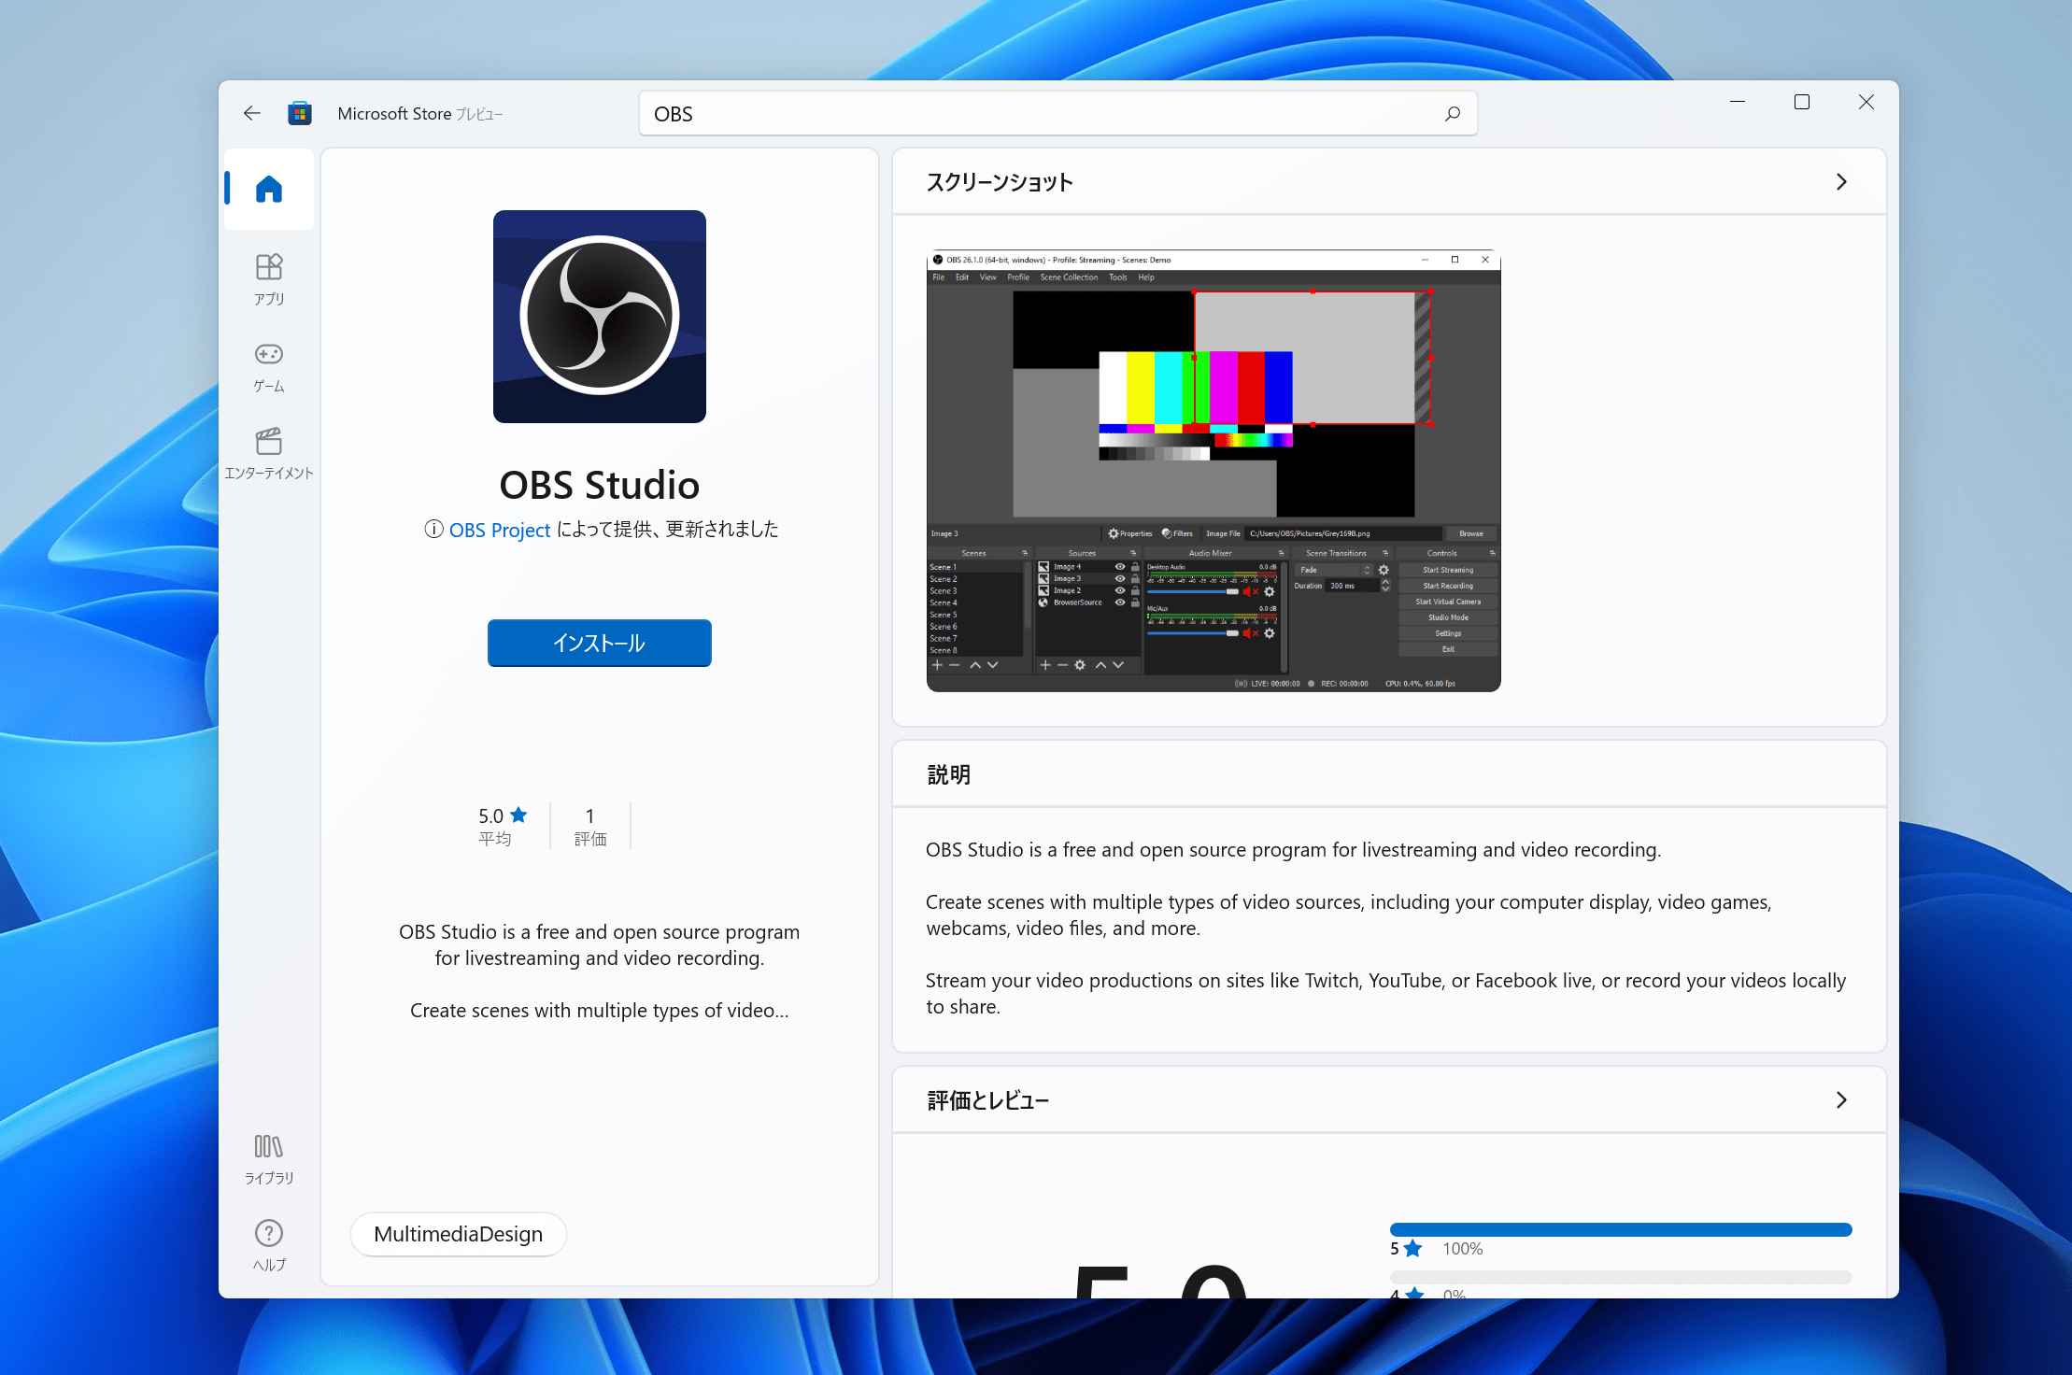Open the エンターテイメント section
Image resolution: width=2072 pixels, height=1375 pixels.
click(269, 454)
